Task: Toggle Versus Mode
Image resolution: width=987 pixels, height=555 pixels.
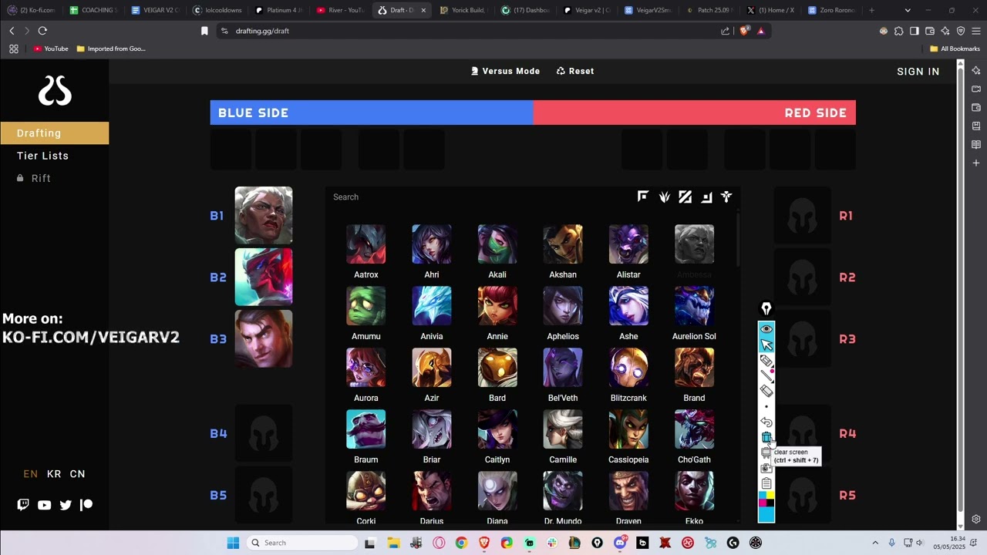Action: [x=505, y=71]
